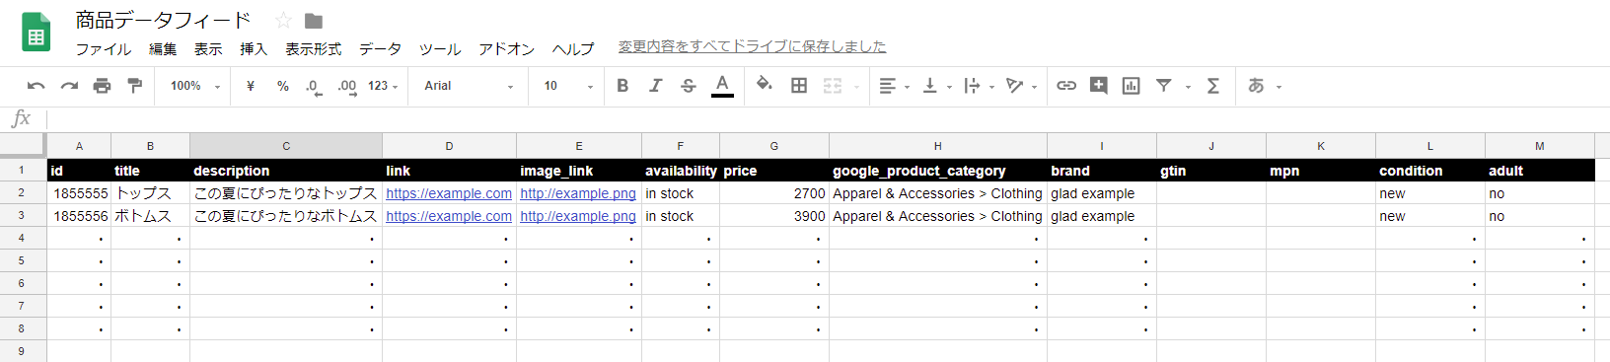Select cell with id 1855555
The height and width of the screenshot is (362, 1610).
click(x=79, y=193)
